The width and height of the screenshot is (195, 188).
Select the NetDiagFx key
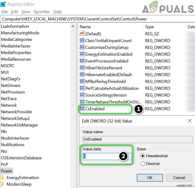11,79
